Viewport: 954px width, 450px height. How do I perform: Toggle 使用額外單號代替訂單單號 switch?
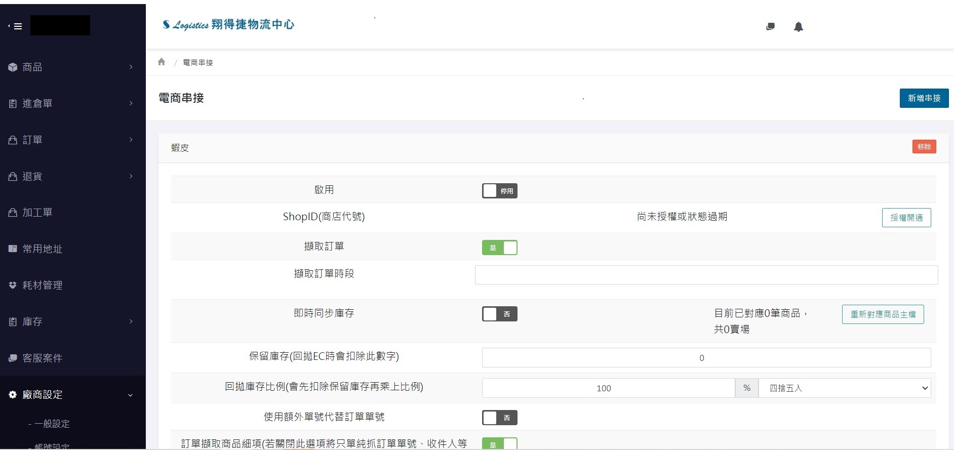499,418
